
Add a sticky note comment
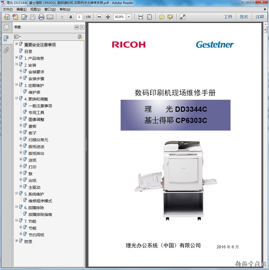coord(162,17)
